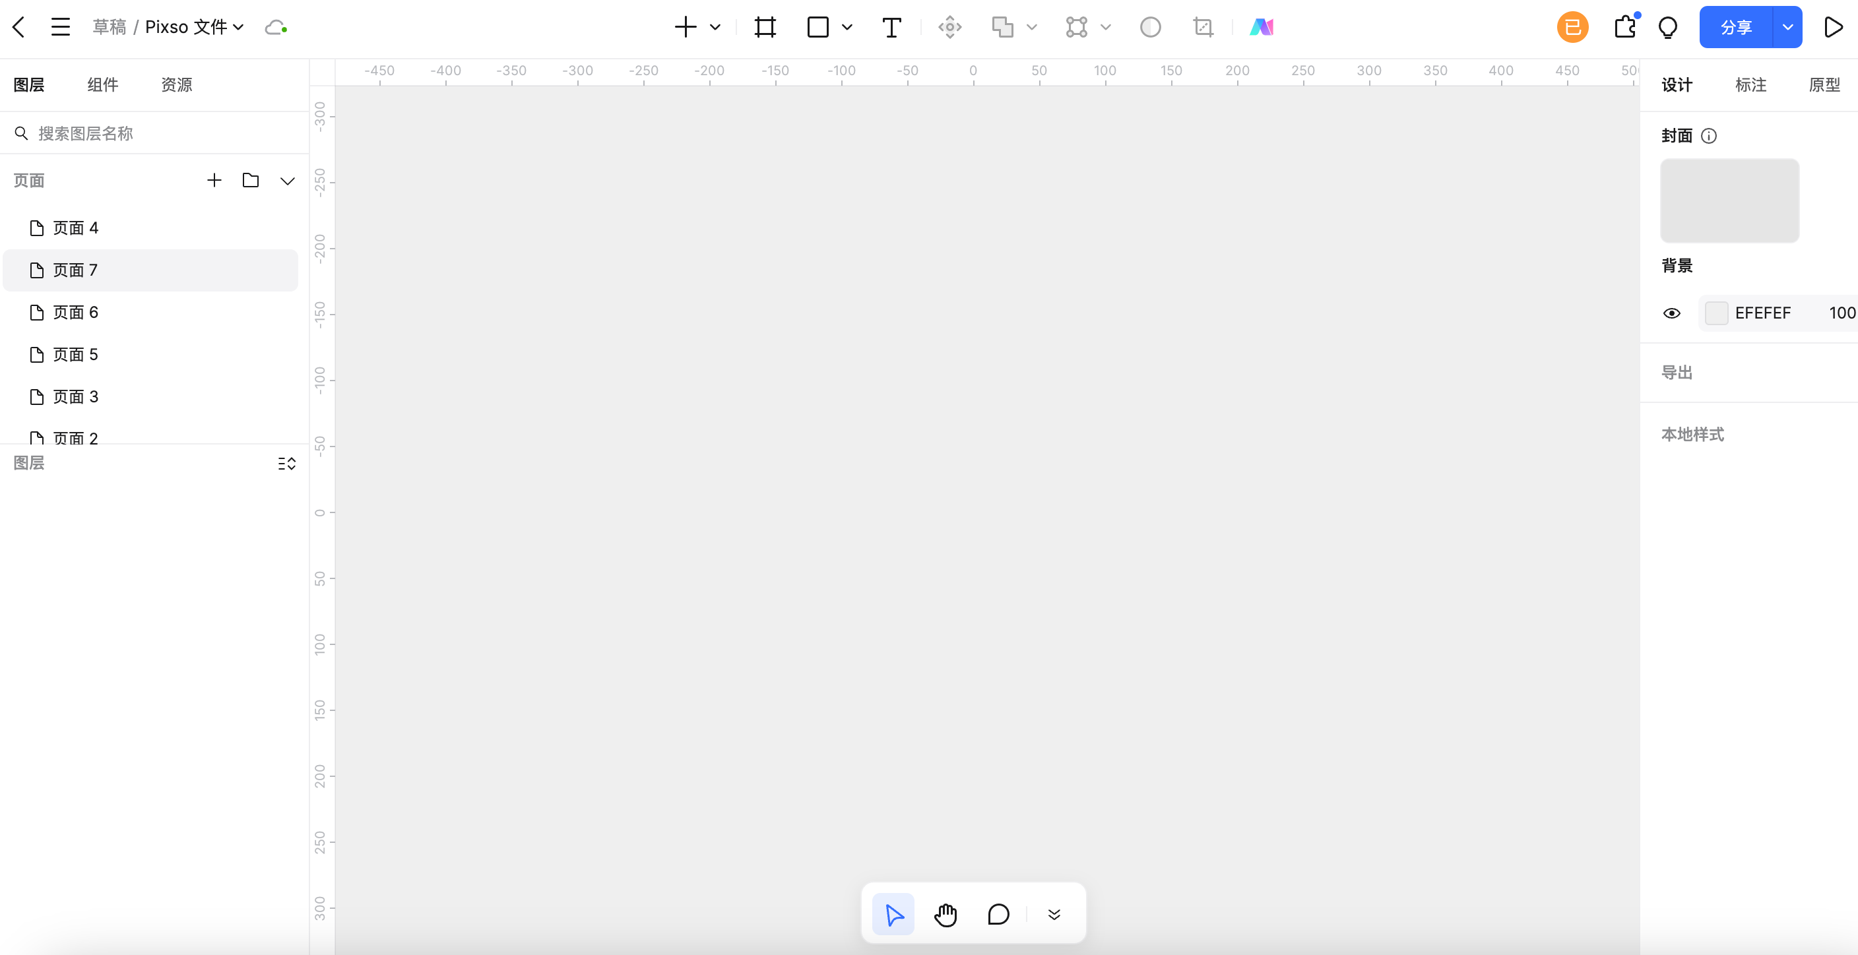Expand the insert tool dropdown arrow
Screen dimensions: 1858x955
715,28
